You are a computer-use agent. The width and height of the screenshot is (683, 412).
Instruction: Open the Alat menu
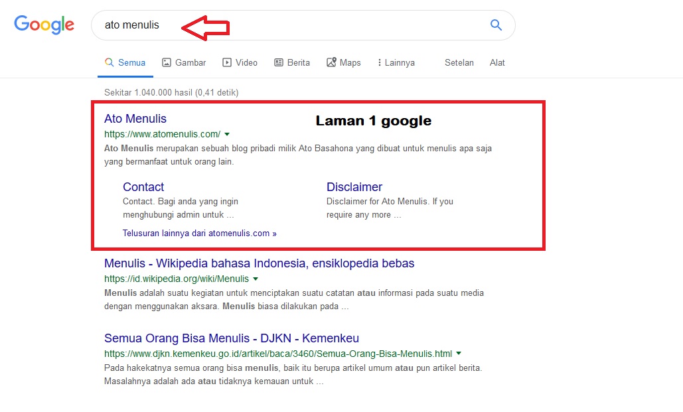(x=496, y=62)
